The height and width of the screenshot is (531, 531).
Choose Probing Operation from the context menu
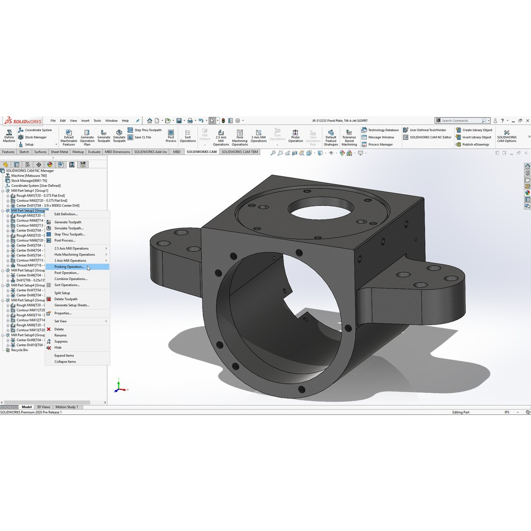click(x=70, y=267)
